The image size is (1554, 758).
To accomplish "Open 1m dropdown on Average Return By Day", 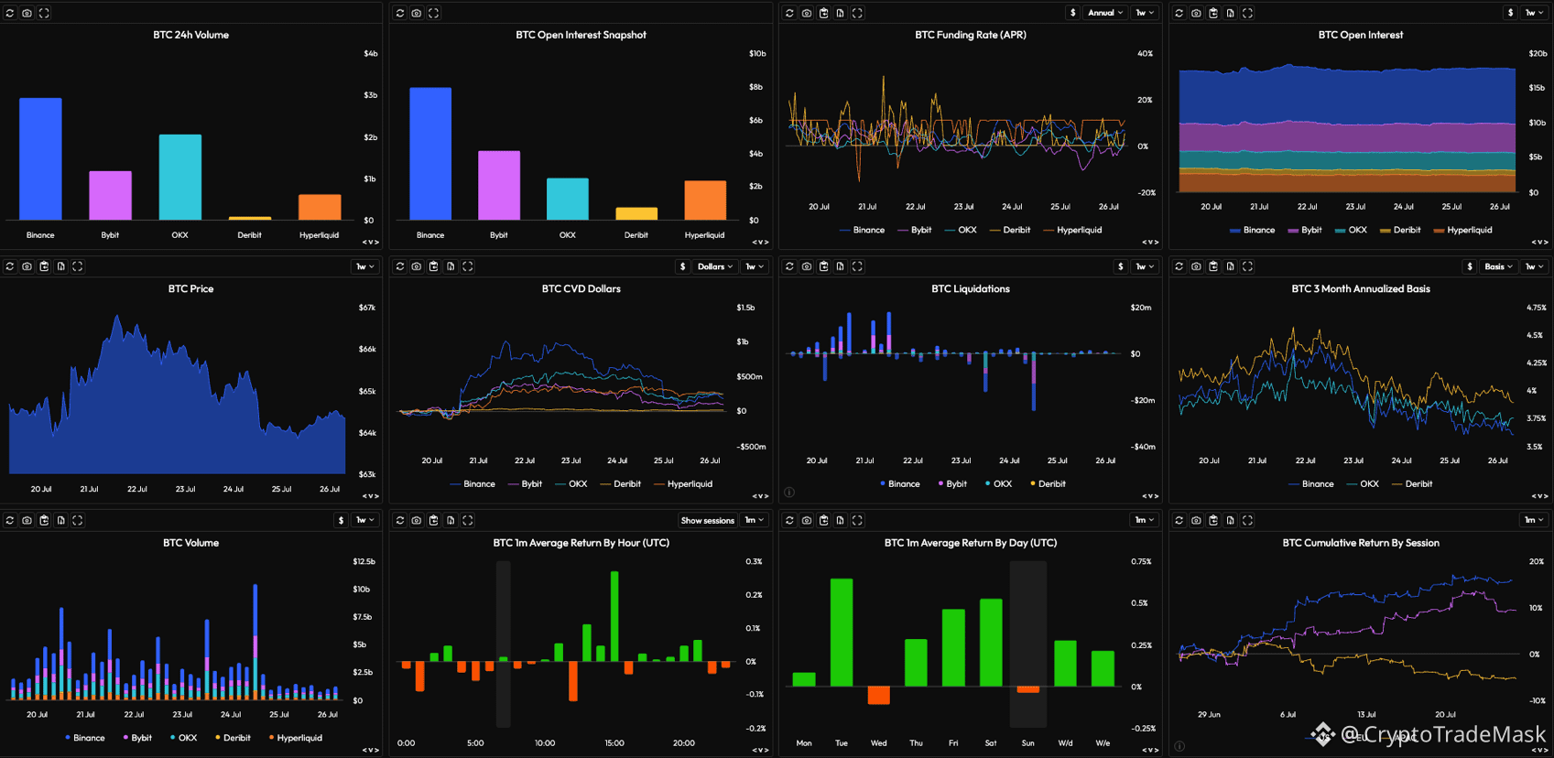I will coord(1145,520).
